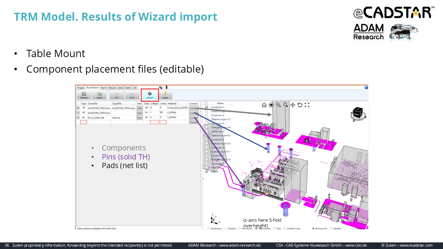
Task: Click empty z-End input in new row
Action: click(x=163, y=122)
